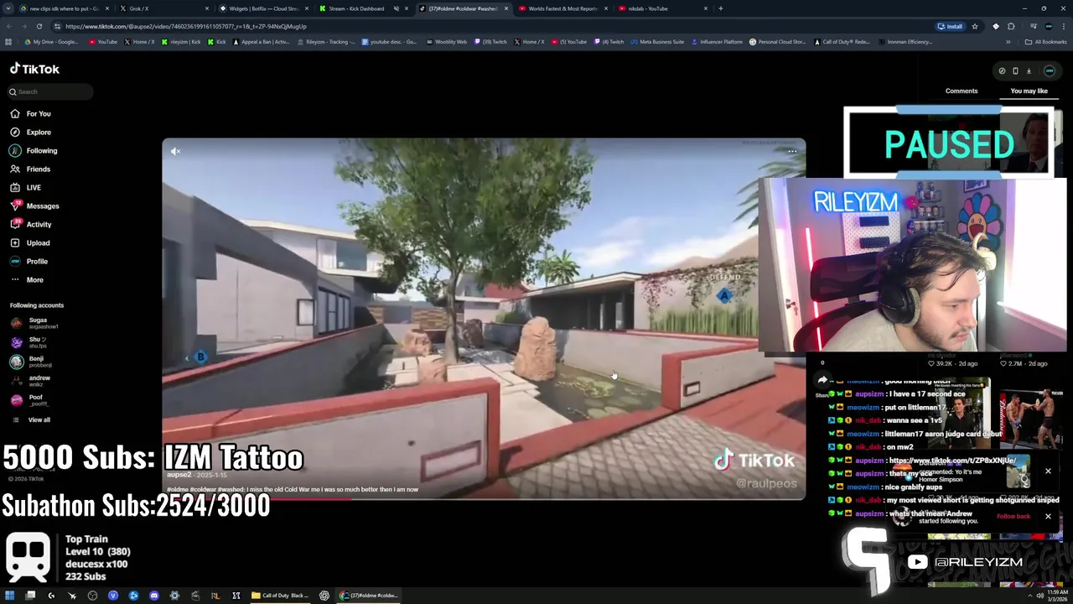
Task: Open the LIVE section
Action: point(34,187)
